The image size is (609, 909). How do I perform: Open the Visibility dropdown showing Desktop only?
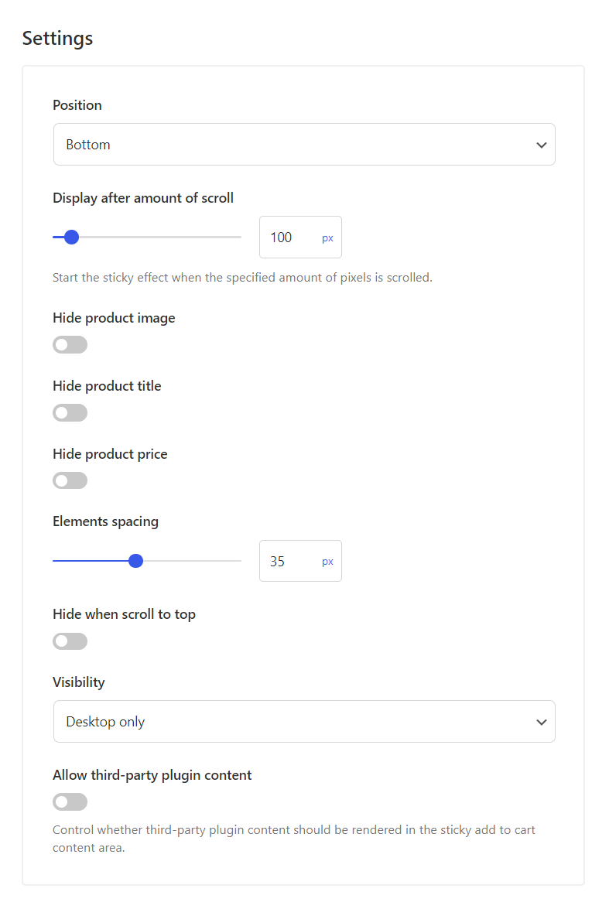click(x=304, y=722)
